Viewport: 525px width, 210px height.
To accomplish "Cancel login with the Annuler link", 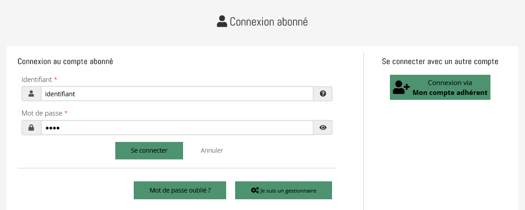I will 212,150.
